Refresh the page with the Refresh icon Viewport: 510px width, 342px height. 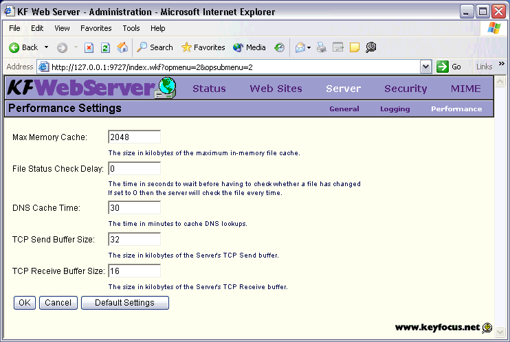[x=105, y=48]
